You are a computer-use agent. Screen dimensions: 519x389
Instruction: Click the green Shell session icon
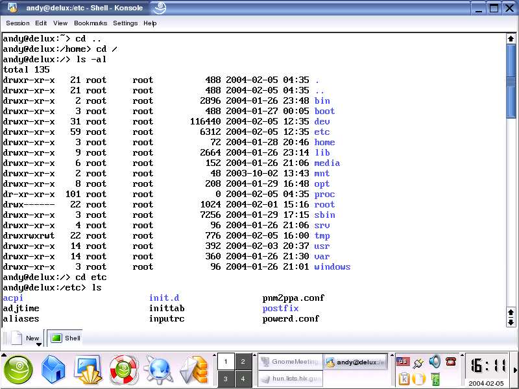coord(56,338)
